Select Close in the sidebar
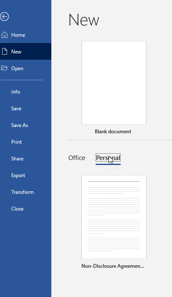Viewport: 172px width, 297px height. [x=25, y=209]
